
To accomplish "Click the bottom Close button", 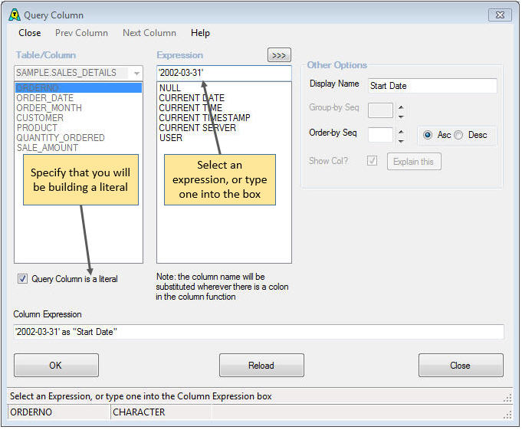I will pyautogui.click(x=461, y=365).
